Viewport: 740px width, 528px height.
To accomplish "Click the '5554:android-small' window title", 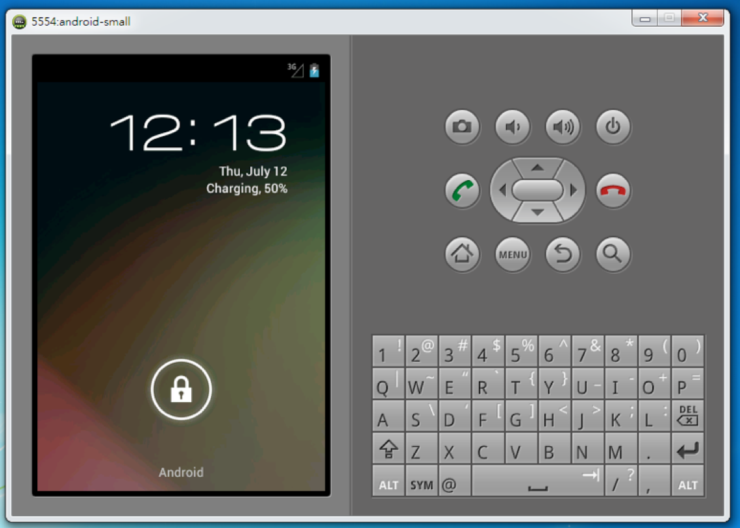I will 81,21.
